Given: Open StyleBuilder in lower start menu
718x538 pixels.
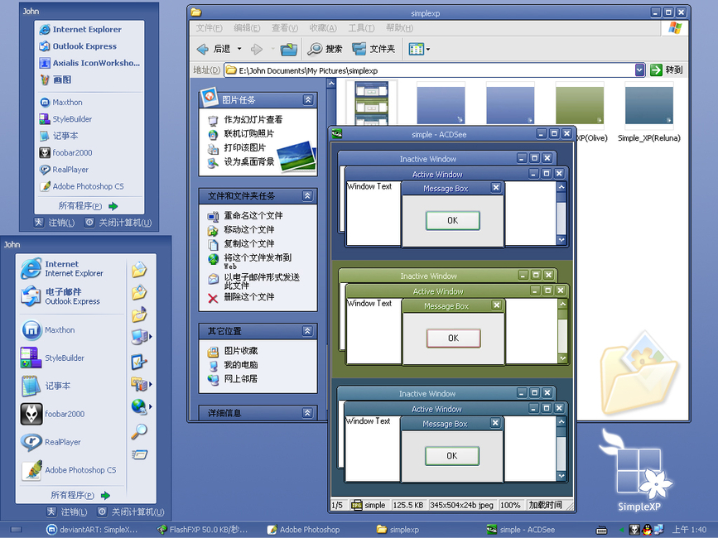Looking at the screenshot, I should click(52, 358).
